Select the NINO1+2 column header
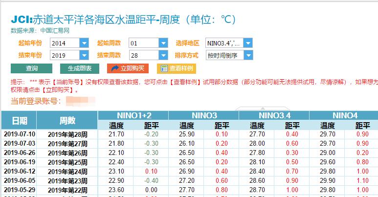The image size is (378, 197). point(133,115)
